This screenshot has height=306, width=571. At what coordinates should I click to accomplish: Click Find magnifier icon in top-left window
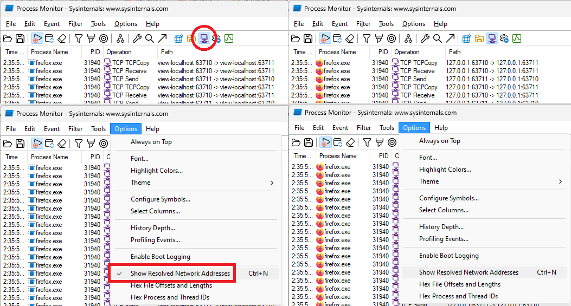(149, 38)
